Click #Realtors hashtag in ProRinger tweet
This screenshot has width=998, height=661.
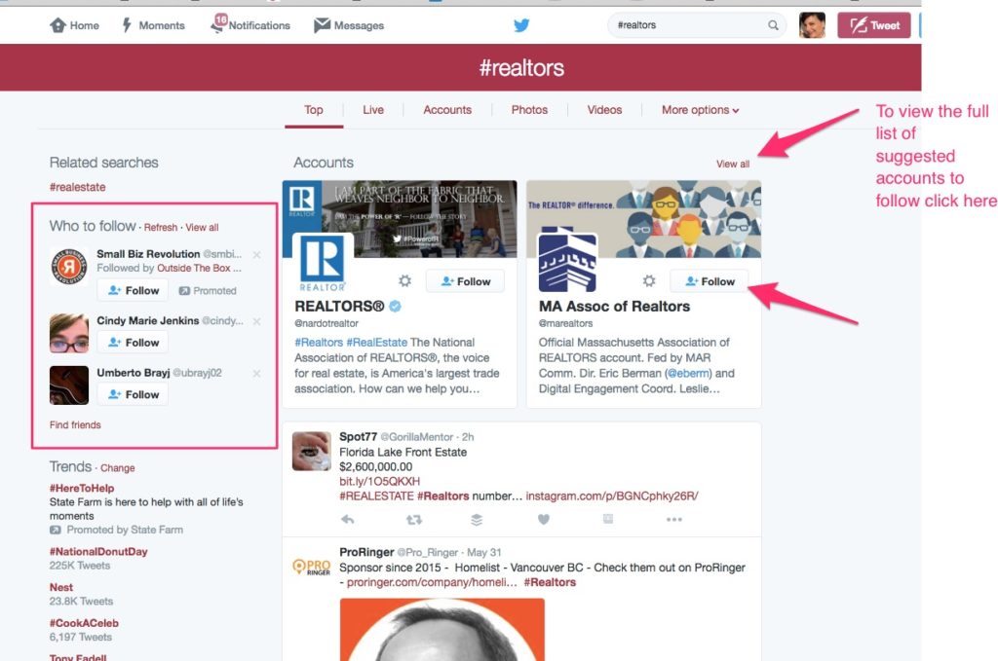tap(550, 582)
